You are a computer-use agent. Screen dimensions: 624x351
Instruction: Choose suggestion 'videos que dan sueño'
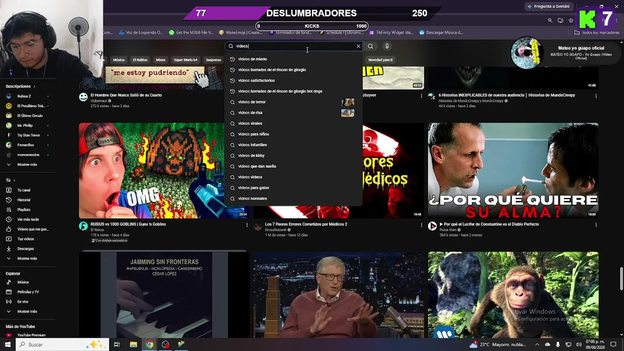(293, 166)
